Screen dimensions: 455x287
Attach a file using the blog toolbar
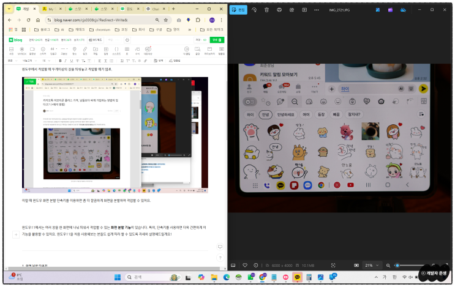pyautogui.click(x=96, y=50)
